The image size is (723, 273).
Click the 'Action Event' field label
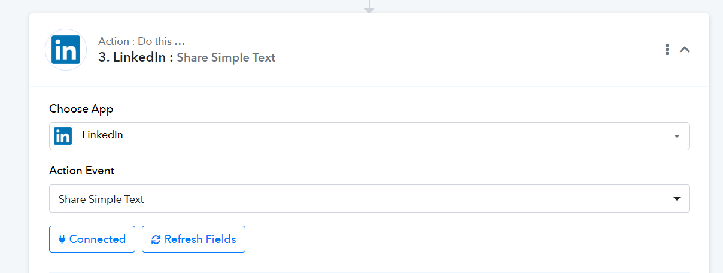82,171
